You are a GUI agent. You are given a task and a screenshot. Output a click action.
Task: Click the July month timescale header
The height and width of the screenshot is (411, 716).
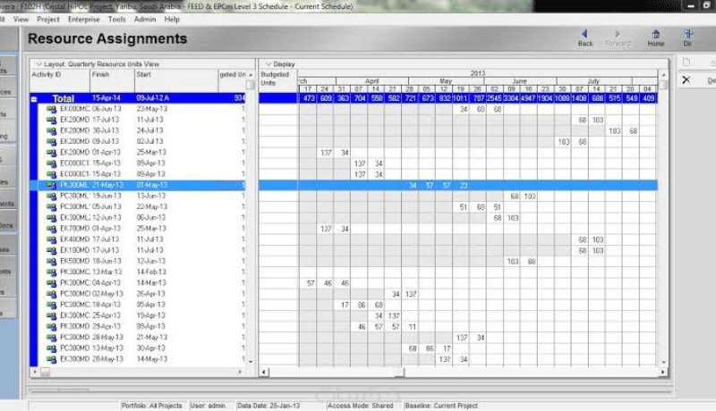pyautogui.click(x=593, y=81)
